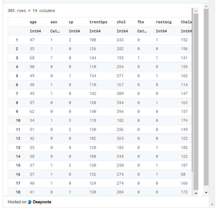The height and width of the screenshot is (213, 218).
Task: Click the fbs column header
Action: 141,22
